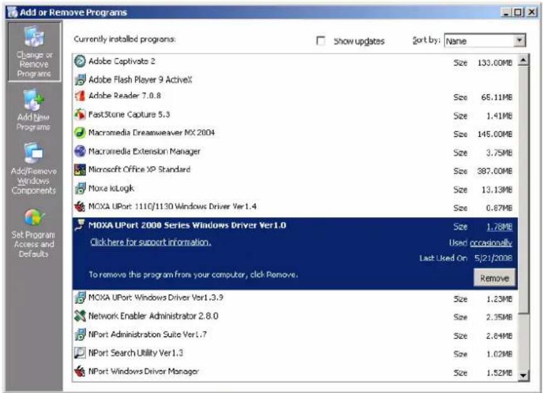The width and height of the screenshot is (543, 393).
Task: Select NPort Administration Suite Ver1.7 entry
Action: coord(294,335)
